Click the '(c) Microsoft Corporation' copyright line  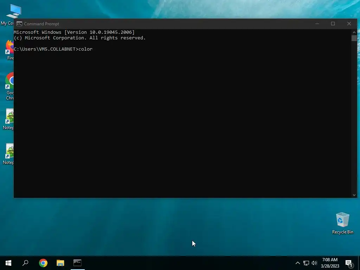[80, 38]
